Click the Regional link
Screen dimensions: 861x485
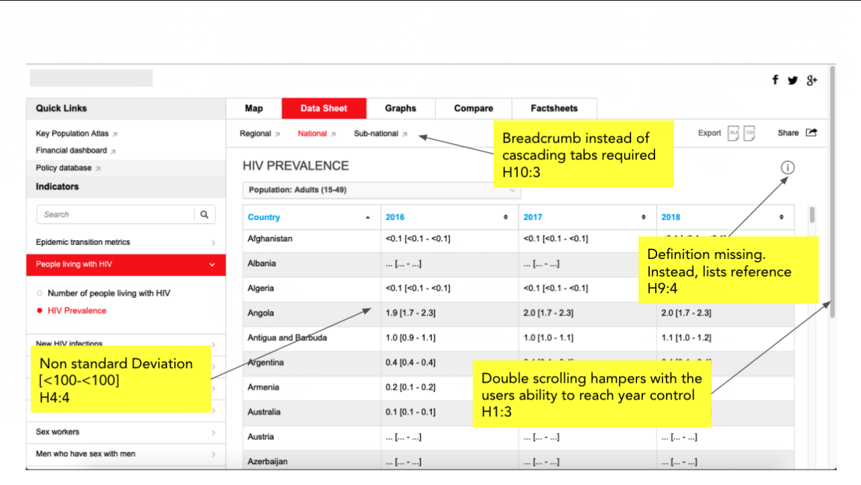pyautogui.click(x=256, y=133)
